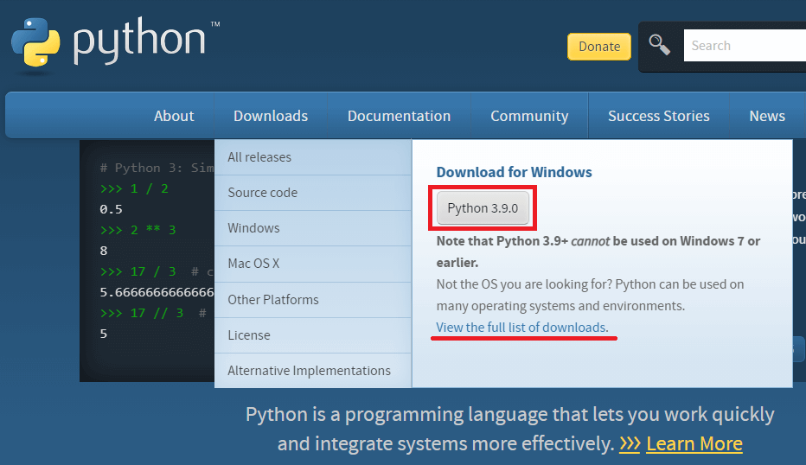Click the Python logo
Screen dimensions: 806x465
[115, 42]
